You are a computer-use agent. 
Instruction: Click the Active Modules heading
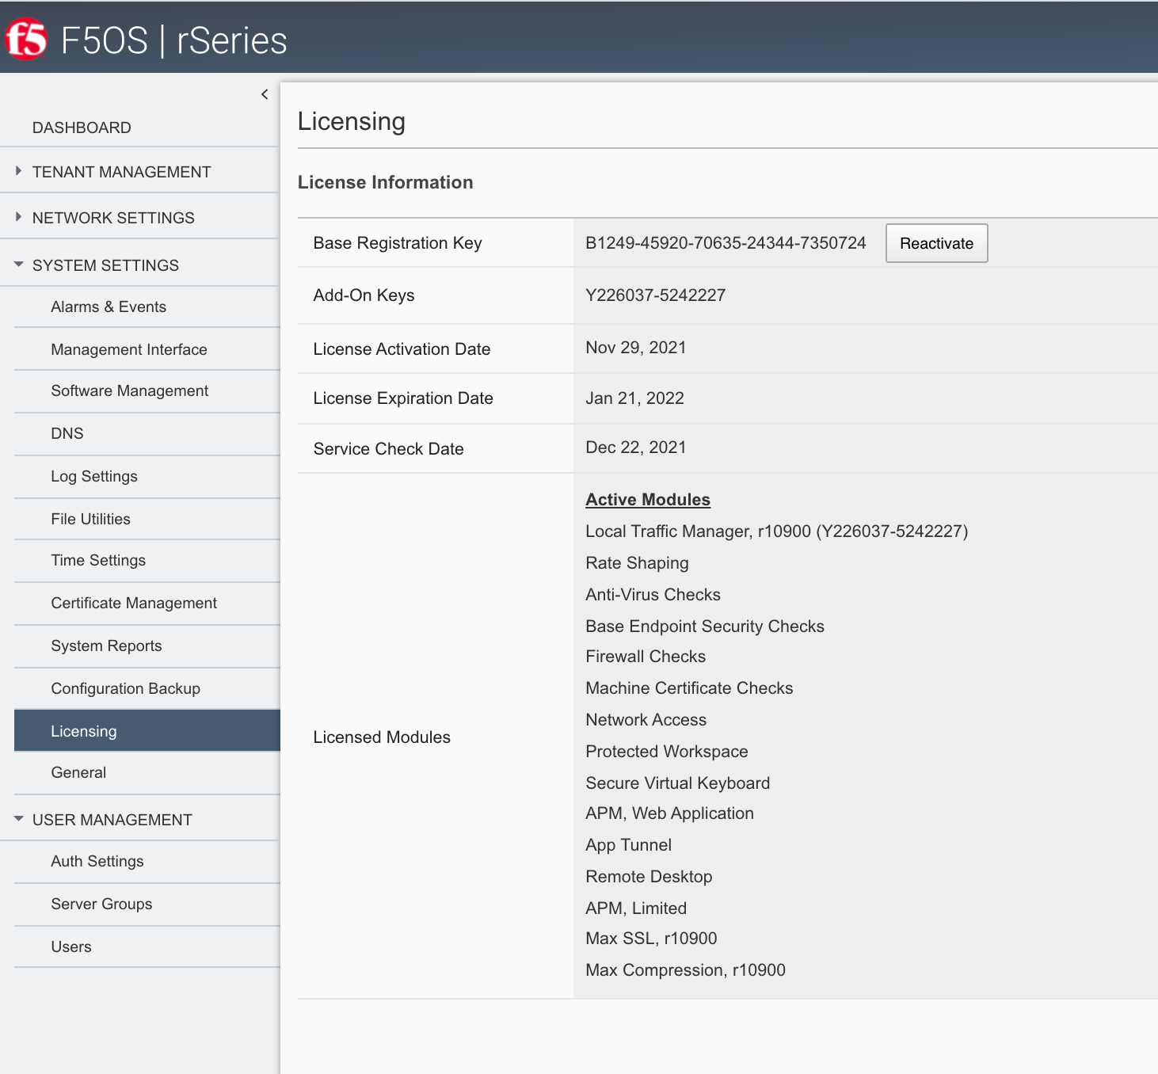647,500
